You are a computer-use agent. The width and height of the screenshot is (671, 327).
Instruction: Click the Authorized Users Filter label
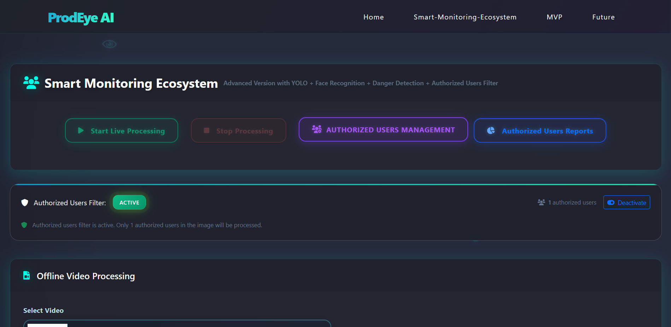(70, 203)
